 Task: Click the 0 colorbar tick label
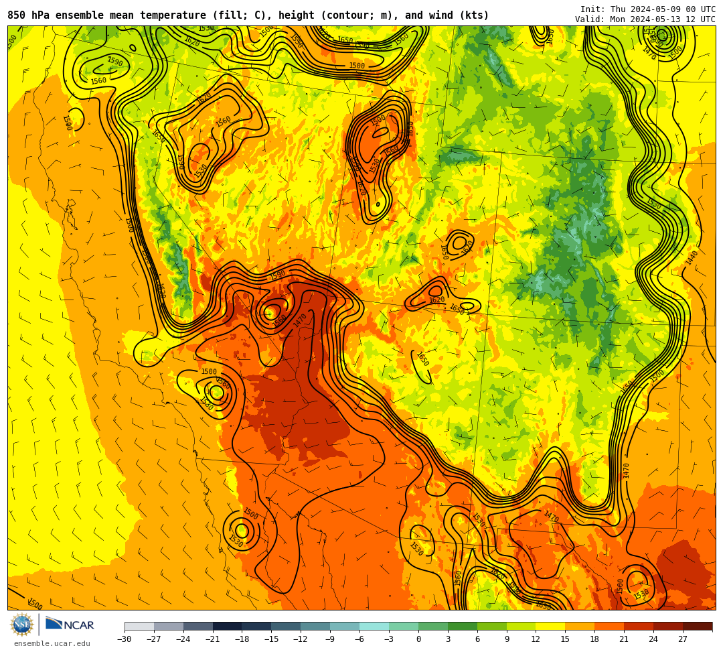tap(418, 639)
